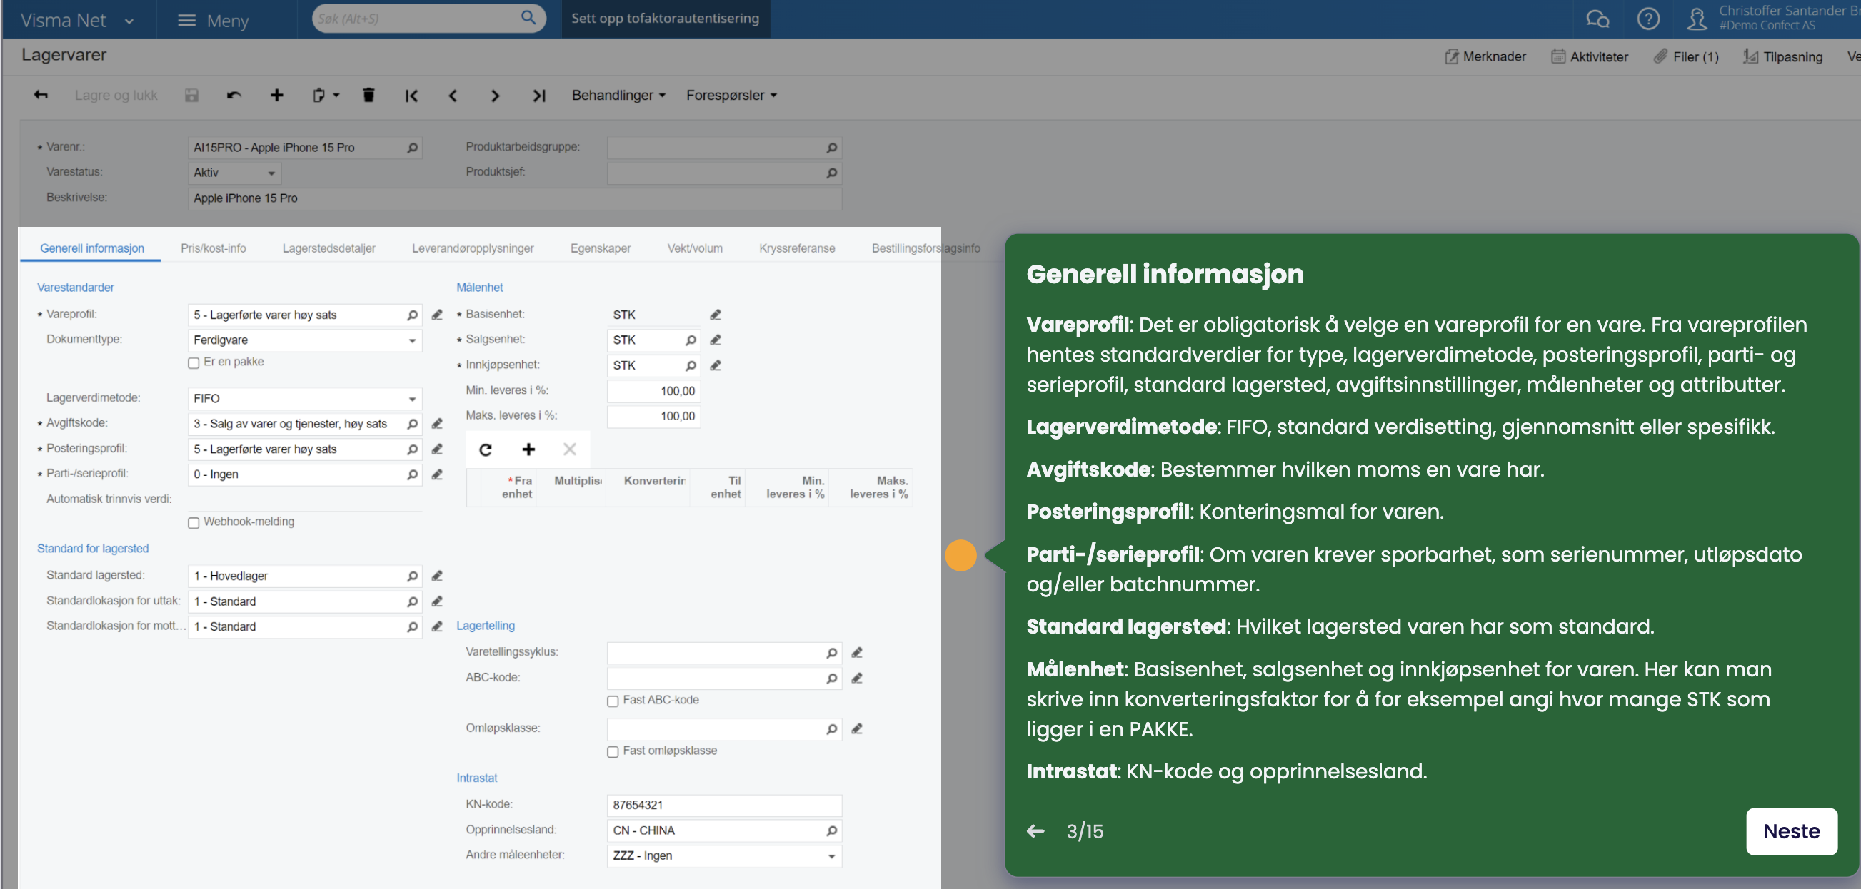This screenshot has width=1861, height=889.
Task: Click the back arrow in tour popup
Action: coord(1035,831)
